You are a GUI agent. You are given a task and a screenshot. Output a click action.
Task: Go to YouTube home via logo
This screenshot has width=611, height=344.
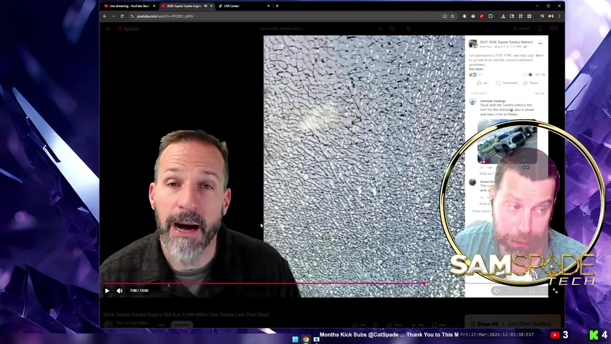tap(128, 29)
